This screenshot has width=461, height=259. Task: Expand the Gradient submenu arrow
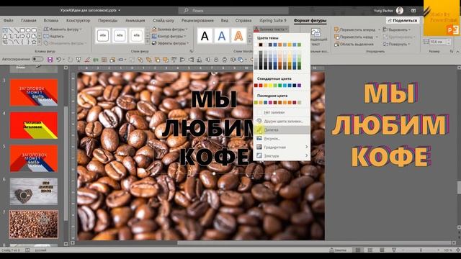(x=306, y=147)
